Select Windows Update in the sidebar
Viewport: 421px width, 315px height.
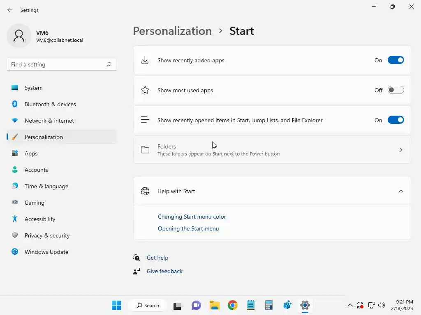tap(46, 252)
